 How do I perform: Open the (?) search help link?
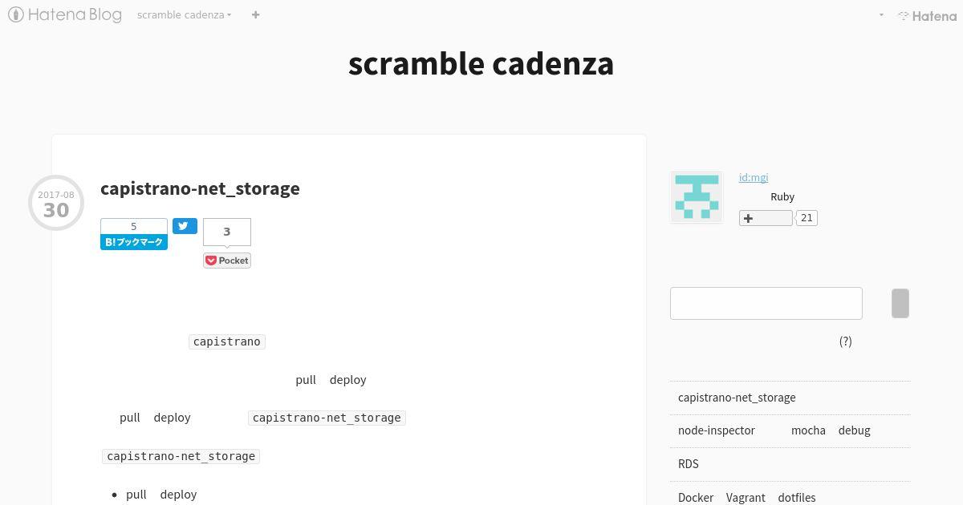coord(846,341)
